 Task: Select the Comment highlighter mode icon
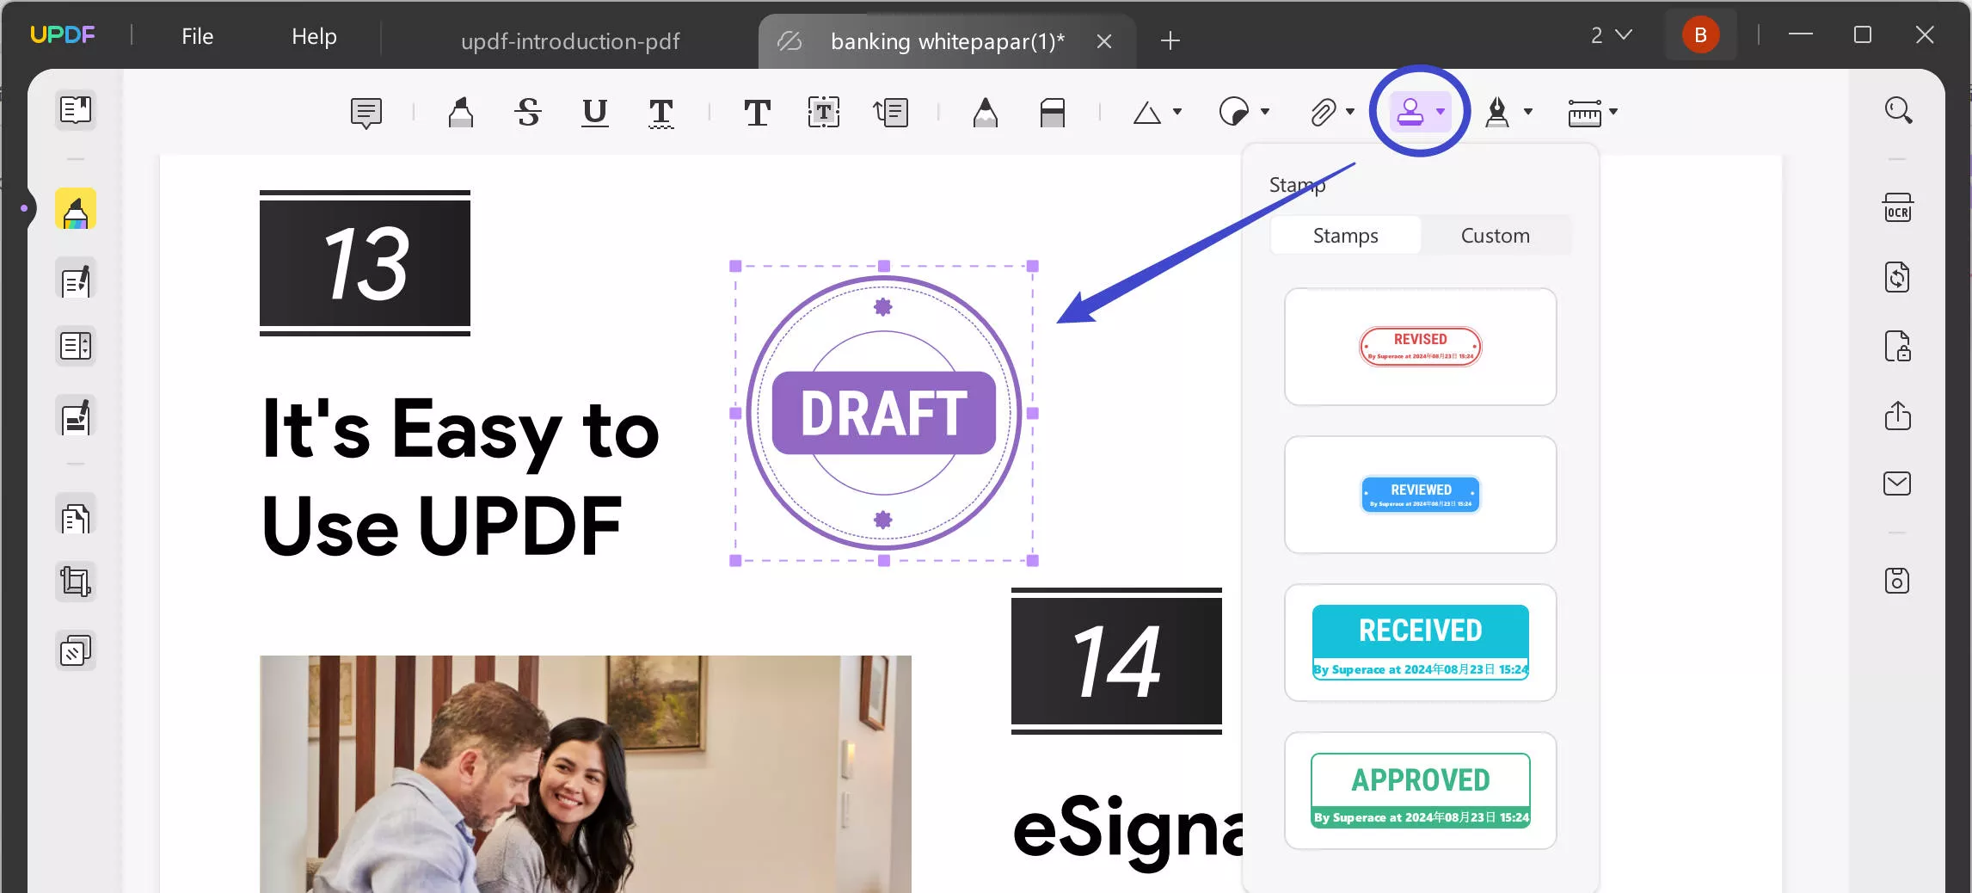pyautogui.click(x=76, y=210)
